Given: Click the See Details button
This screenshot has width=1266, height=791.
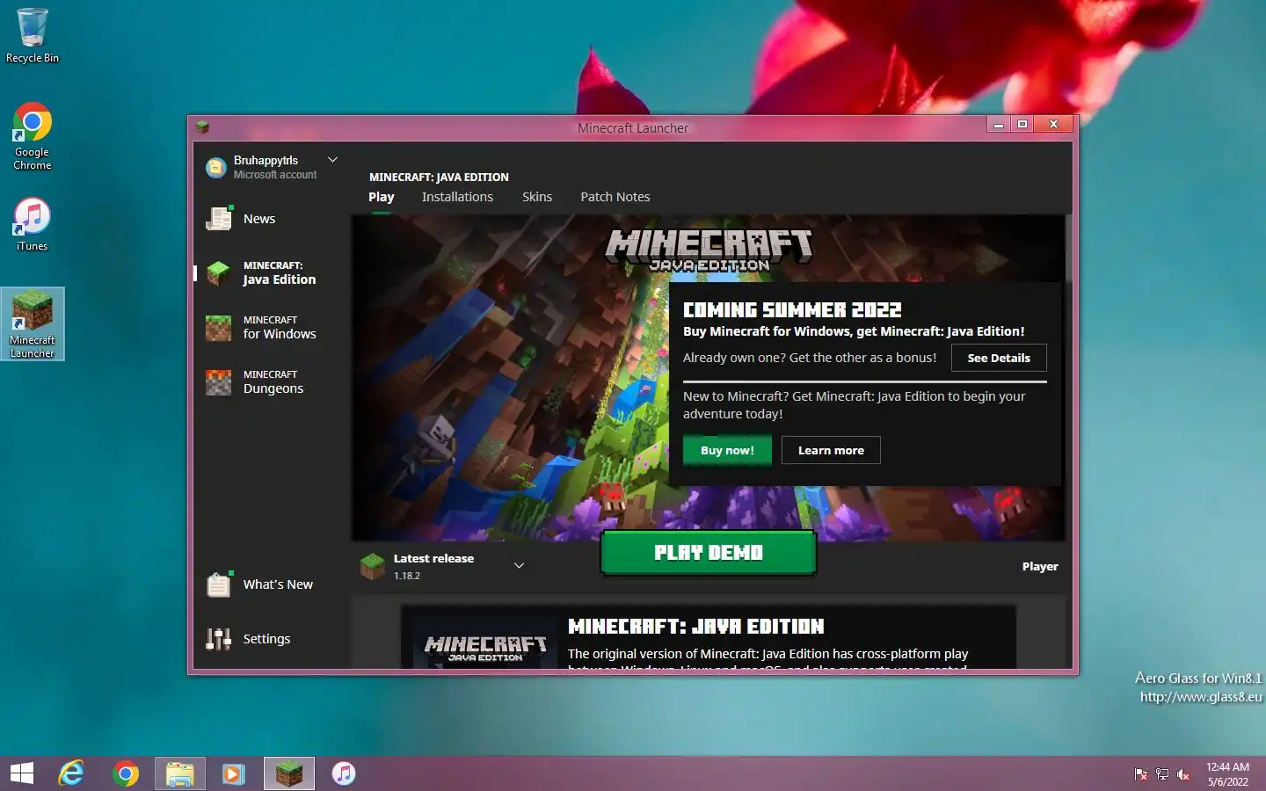Looking at the screenshot, I should click(999, 358).
